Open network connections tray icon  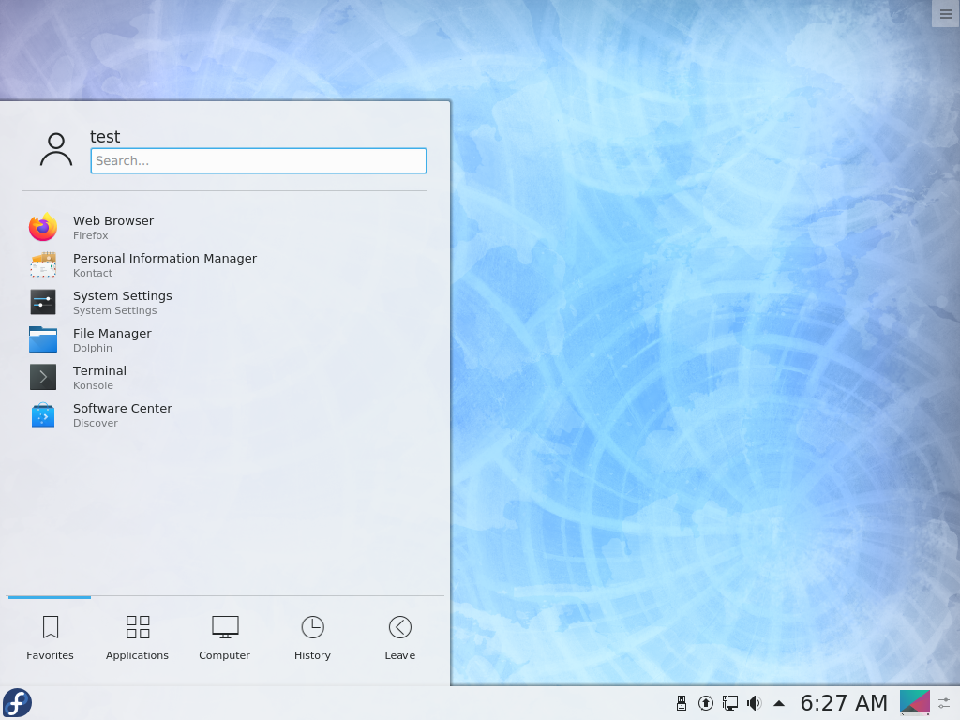tap(729, 703)
